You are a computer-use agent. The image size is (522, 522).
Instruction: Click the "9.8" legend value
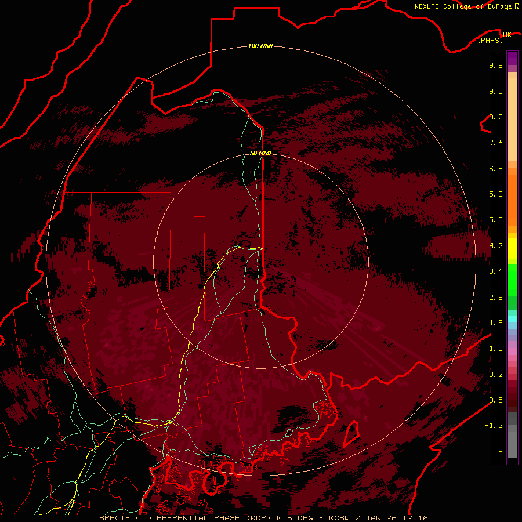click(x=496, y=65)
